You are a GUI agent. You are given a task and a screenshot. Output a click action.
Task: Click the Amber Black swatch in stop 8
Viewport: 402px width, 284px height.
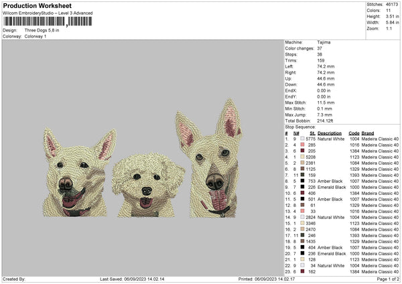pos(304,181)
